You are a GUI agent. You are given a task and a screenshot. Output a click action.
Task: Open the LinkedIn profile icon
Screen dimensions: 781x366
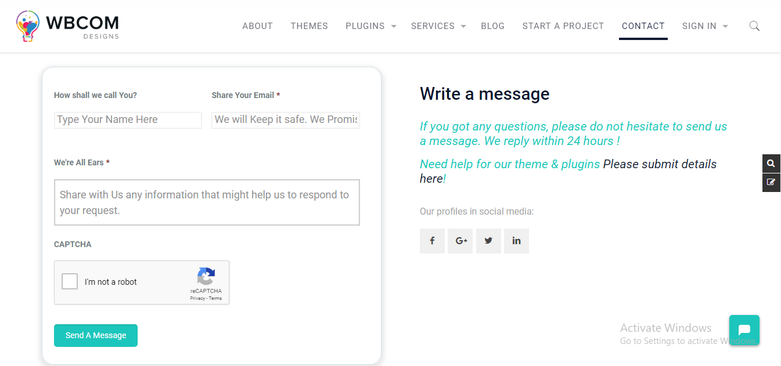516,241
